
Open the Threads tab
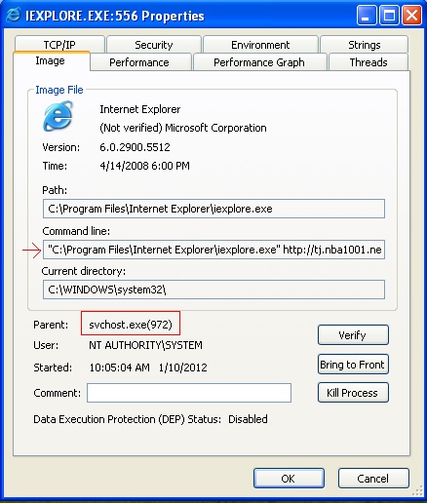pos(369,62)
